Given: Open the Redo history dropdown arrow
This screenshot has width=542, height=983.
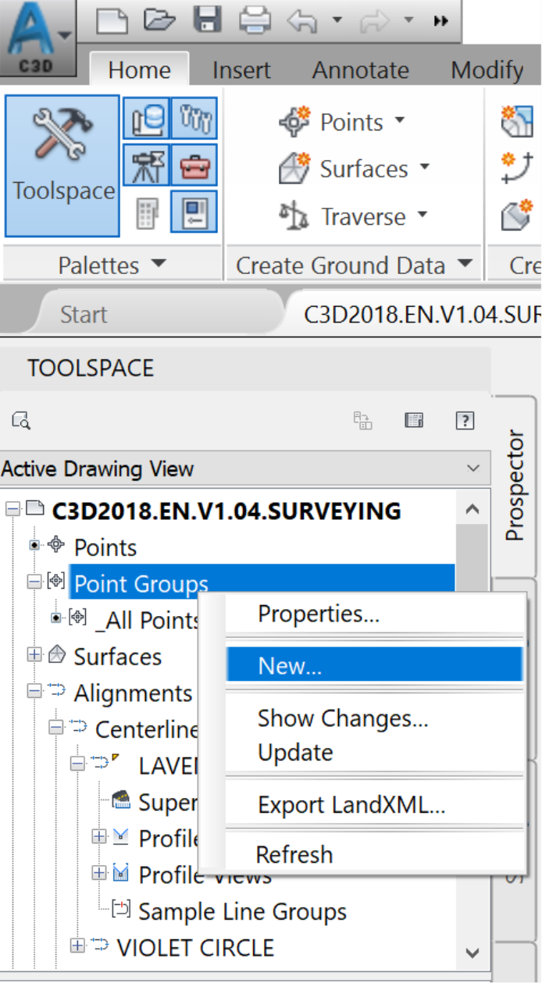Looking at the screenshot, I should 410,20.
